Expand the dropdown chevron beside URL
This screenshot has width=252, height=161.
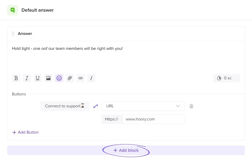point(178,106)
